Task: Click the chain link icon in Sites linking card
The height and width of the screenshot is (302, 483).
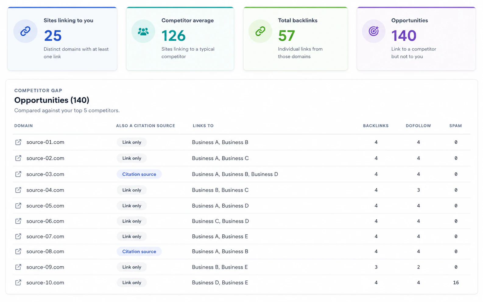Action: (x=25, y=31)
